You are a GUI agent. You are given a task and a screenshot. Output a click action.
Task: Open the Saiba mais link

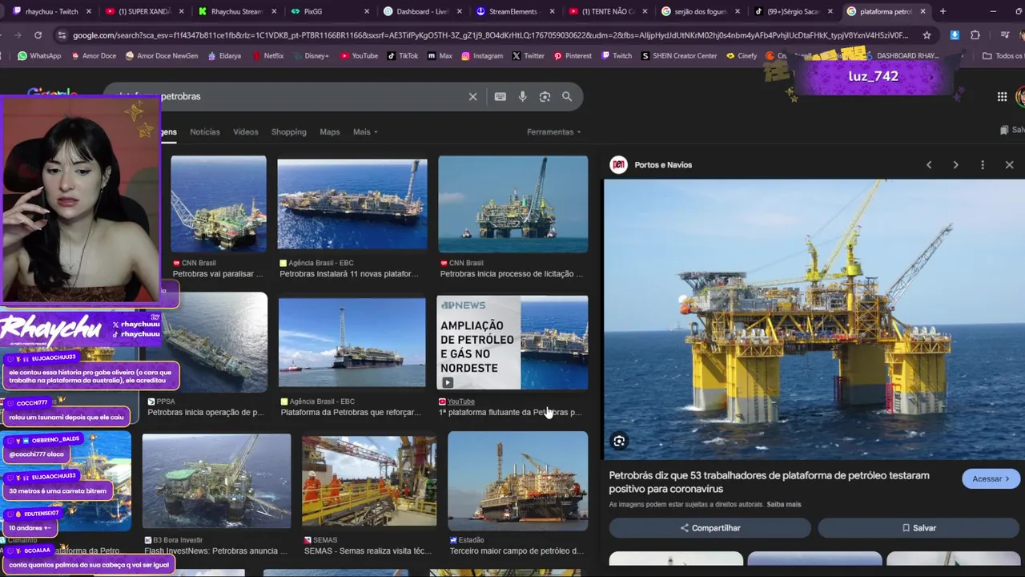tap(784, 504)
